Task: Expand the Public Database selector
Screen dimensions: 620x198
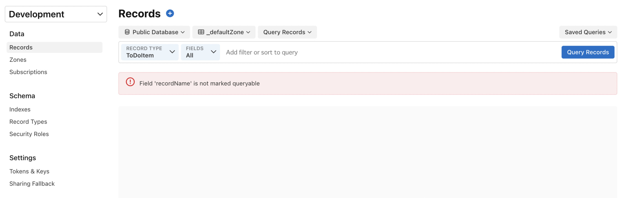Action: 154,32
